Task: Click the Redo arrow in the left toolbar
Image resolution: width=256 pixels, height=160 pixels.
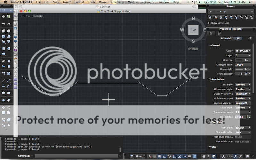Action: coord(9,24)
